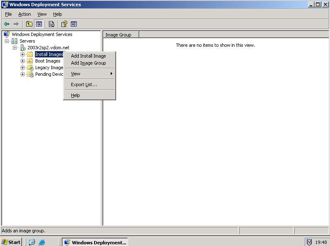Maximize the Windows Deployment Services window

[x=318, y=5]
